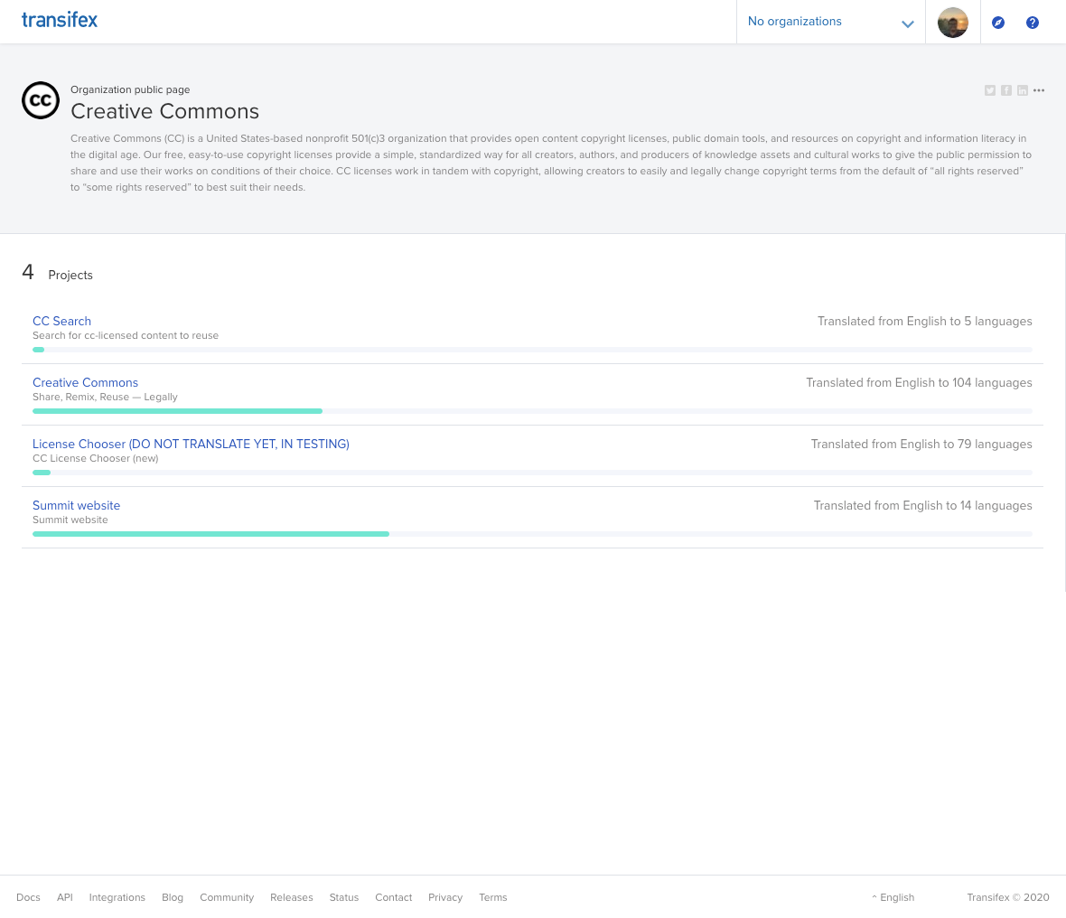Viewport: 1066px width, 918px height.
Task: Share page via Twitter icon
Action: point(990,90)
